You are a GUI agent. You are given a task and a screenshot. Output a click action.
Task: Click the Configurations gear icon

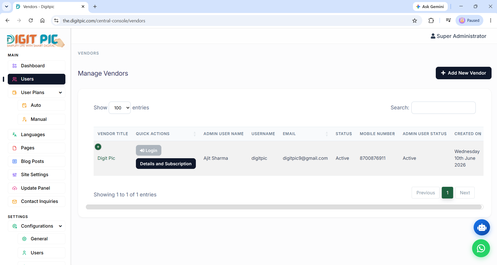[15, 226]
